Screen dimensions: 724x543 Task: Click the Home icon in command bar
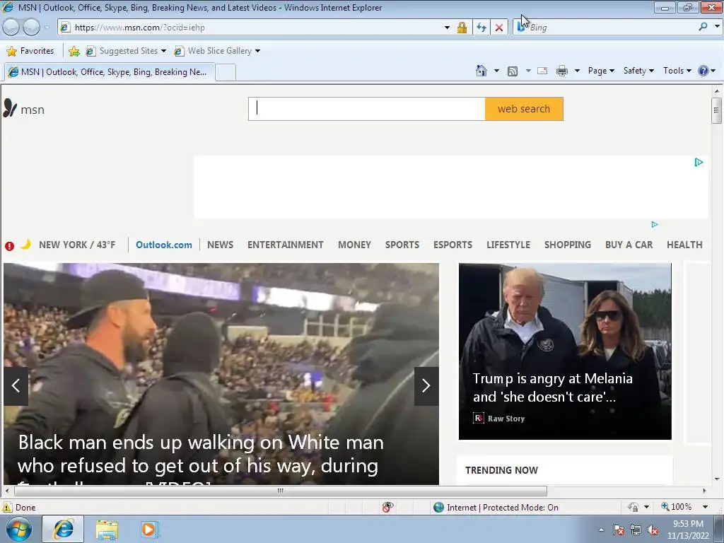click(481, 71)
